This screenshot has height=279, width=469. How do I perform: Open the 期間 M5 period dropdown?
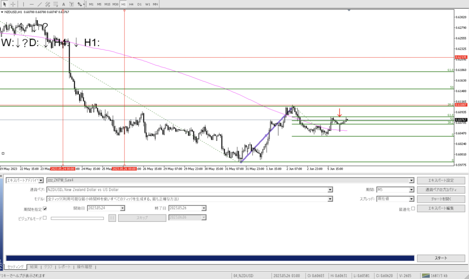(x=411, y=189)
